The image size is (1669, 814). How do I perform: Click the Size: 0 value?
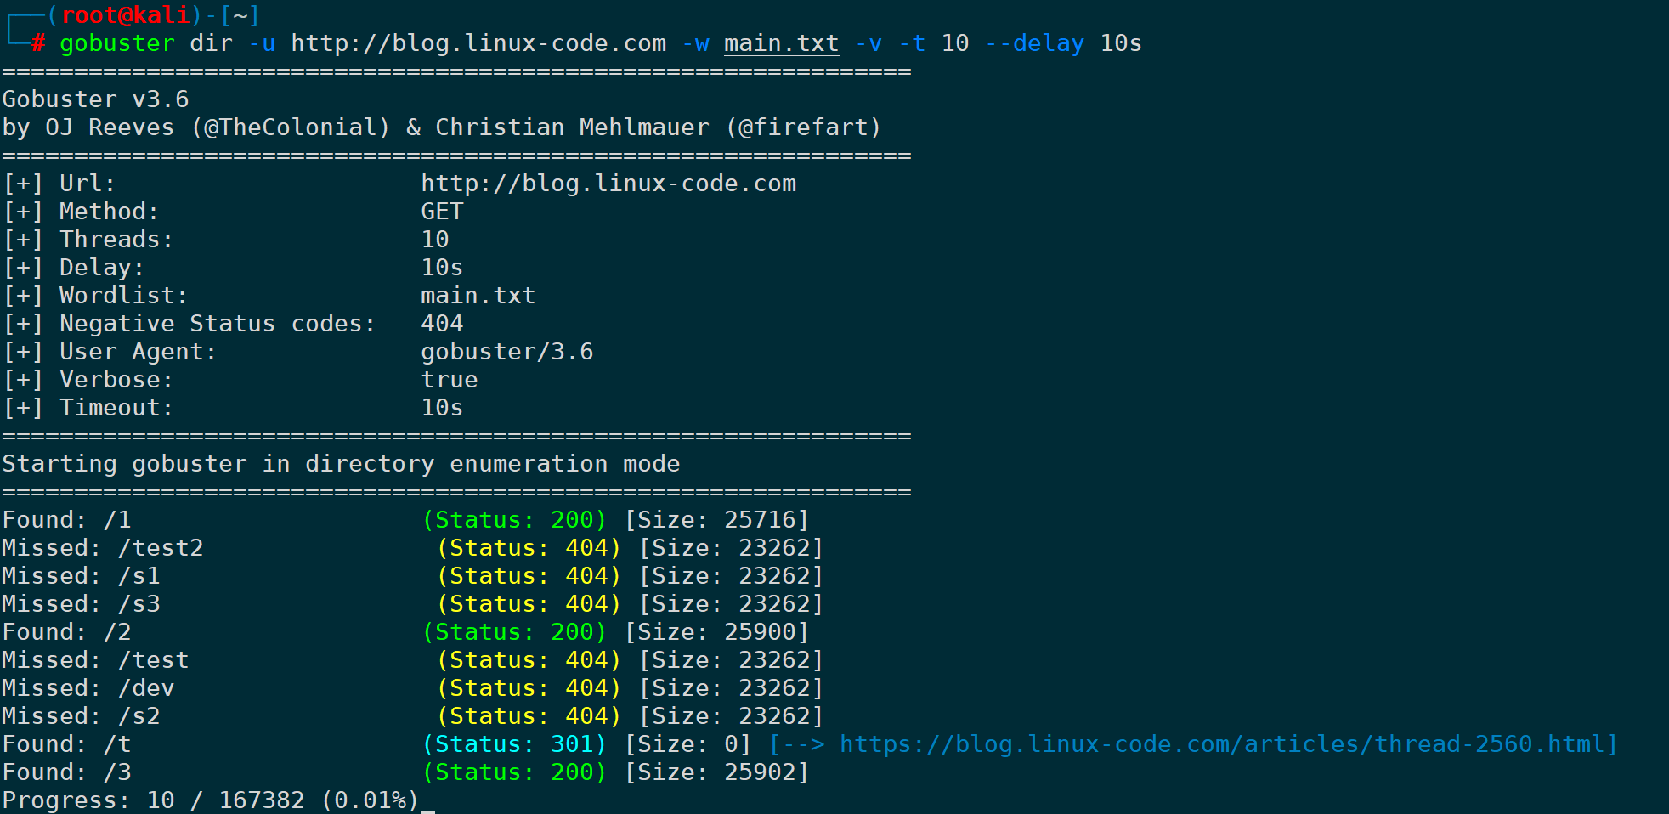point(688,744)
